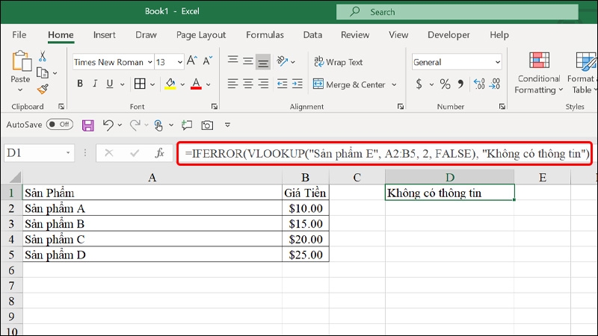Open Conditional Formatting menu
Image resolution: width=598 pixels, height=336 pixels.
click(539, 72)
